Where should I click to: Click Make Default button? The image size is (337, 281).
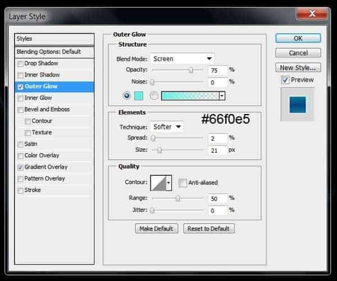point(157,228)
